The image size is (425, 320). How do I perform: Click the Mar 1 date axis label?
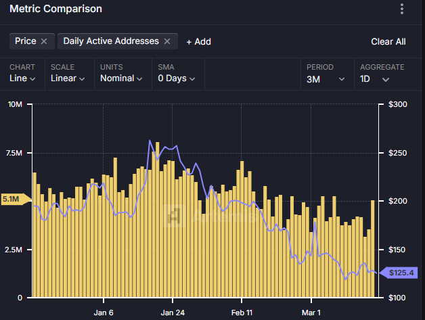(x=311, y=313)
